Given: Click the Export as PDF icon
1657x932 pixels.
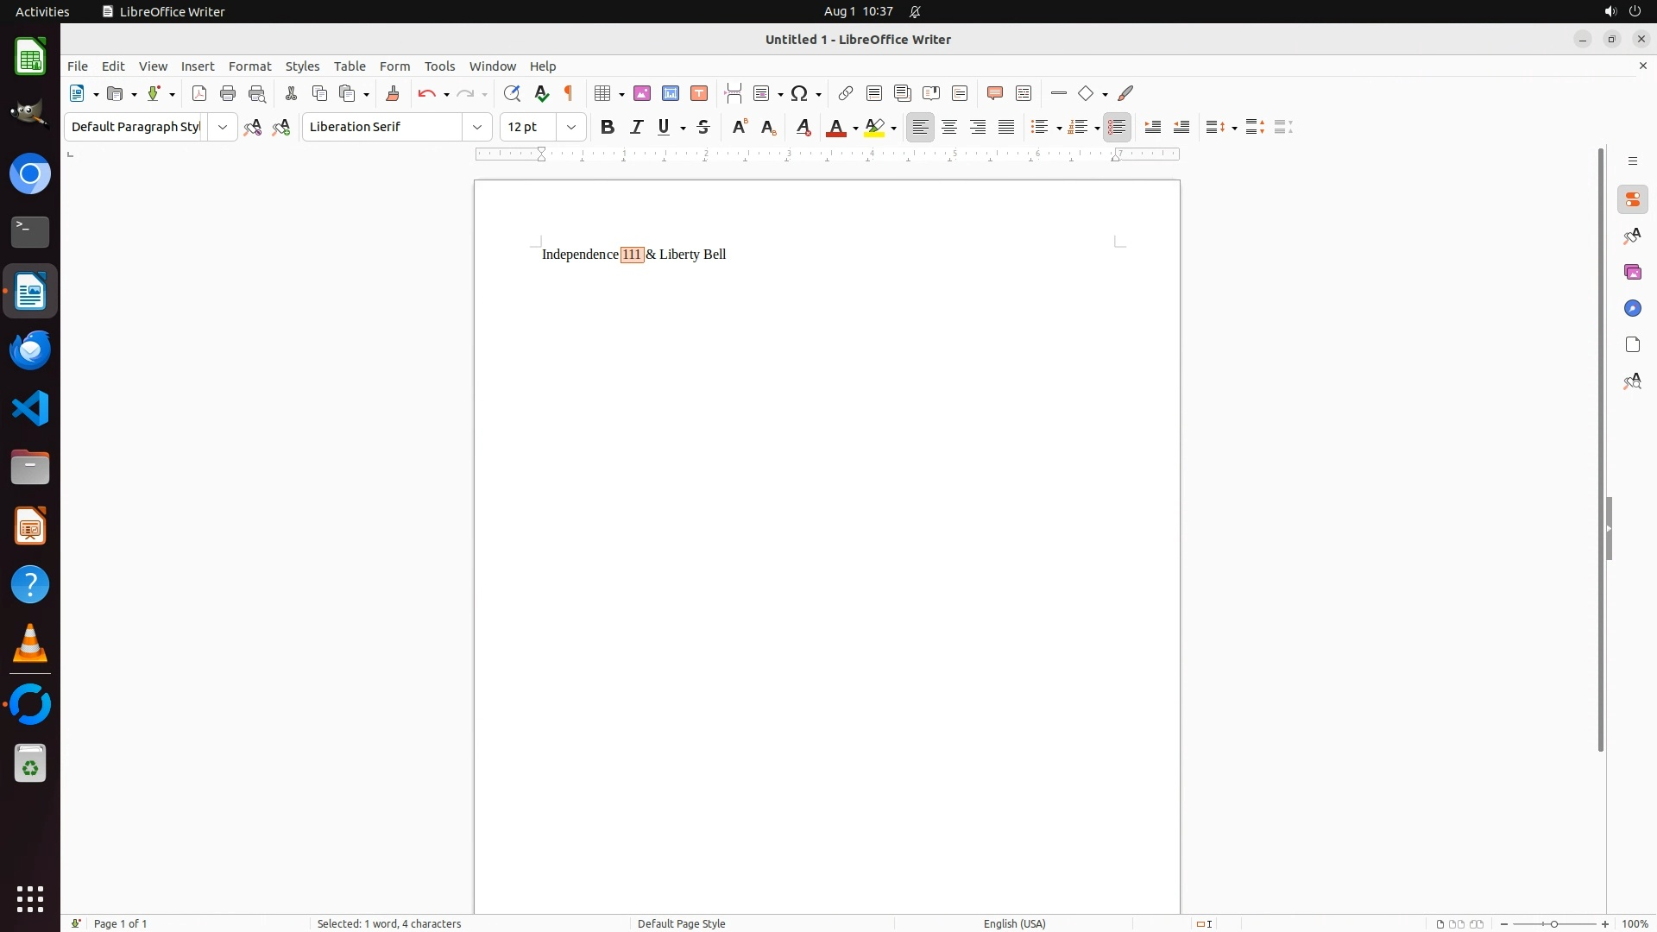Looking at the screenshot, I should pos(199,94).
